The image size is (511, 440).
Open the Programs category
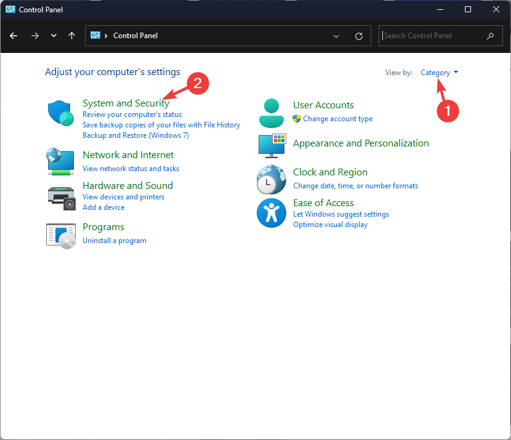click(x=103, y=227)
